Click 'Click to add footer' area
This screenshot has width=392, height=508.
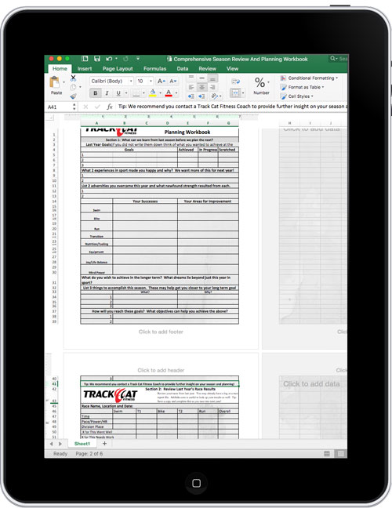click(x=161, y=332)
